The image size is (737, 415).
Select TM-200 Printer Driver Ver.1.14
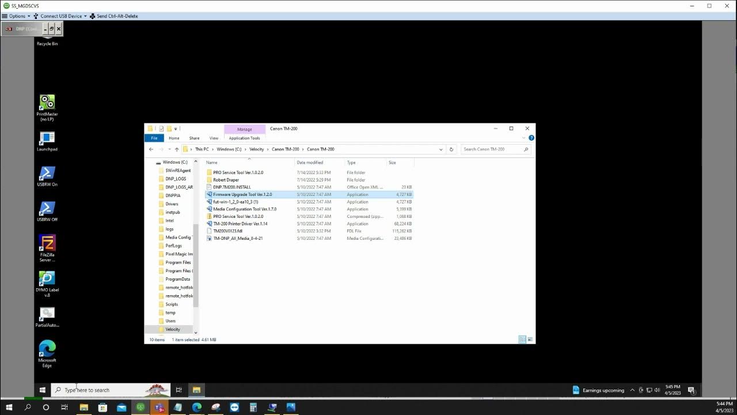tap(240, 224)
